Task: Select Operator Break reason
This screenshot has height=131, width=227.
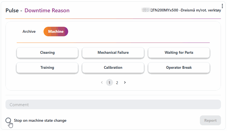Action: (x=179, y=68)
